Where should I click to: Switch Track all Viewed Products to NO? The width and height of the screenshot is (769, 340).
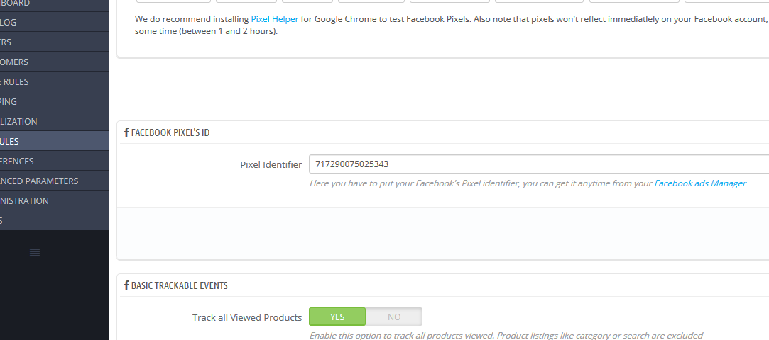[x=394, y=317]
